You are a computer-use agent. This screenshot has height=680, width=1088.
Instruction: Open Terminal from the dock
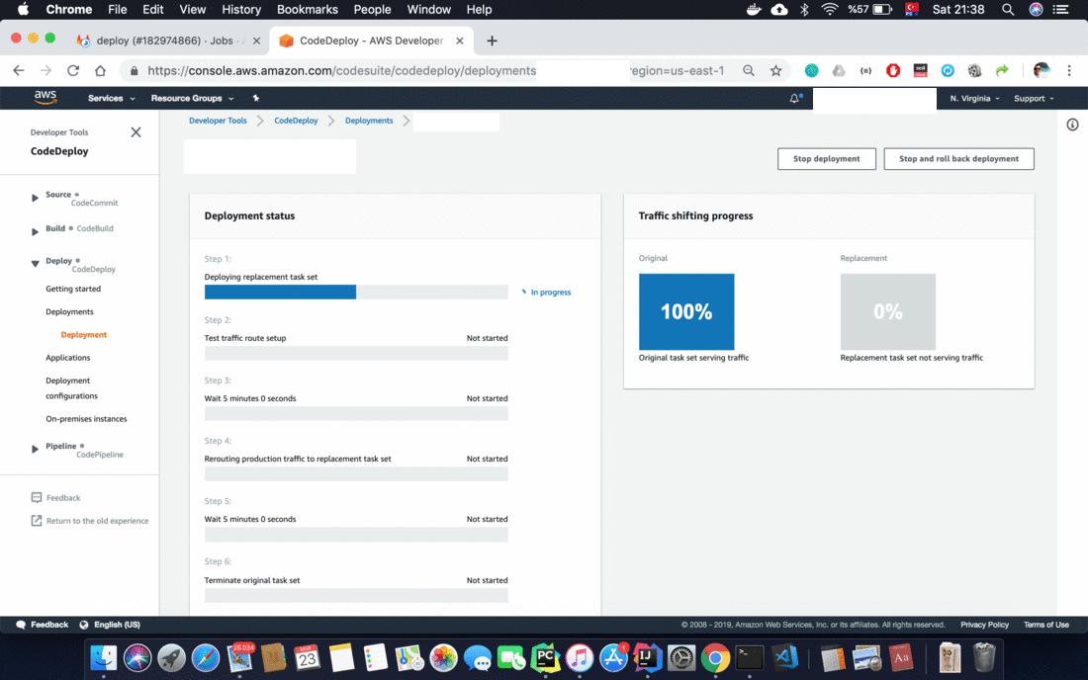click(750, 658)
